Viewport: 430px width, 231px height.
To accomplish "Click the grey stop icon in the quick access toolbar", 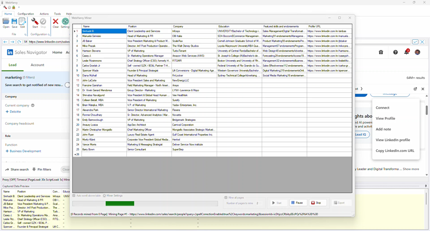I will point(9,8).
